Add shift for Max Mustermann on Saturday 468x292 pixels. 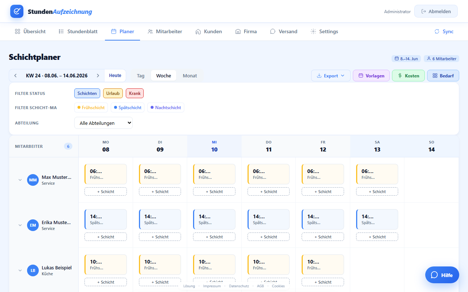coord(377,192)
